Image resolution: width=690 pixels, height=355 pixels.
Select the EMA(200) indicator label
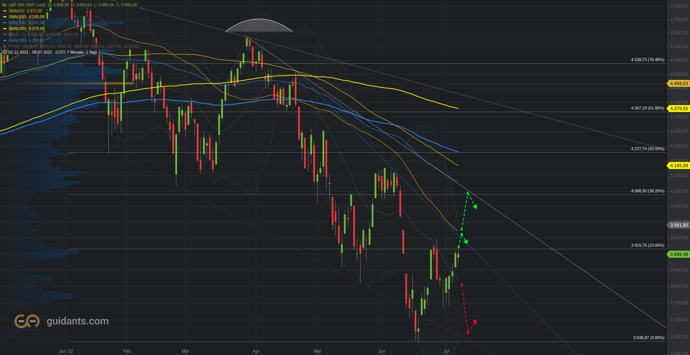click(x=17, y=40)
